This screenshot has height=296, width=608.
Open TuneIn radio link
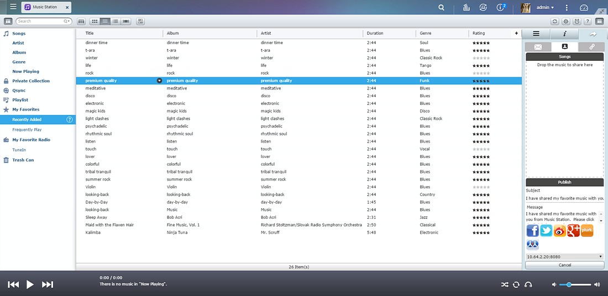tap(19, 150)
